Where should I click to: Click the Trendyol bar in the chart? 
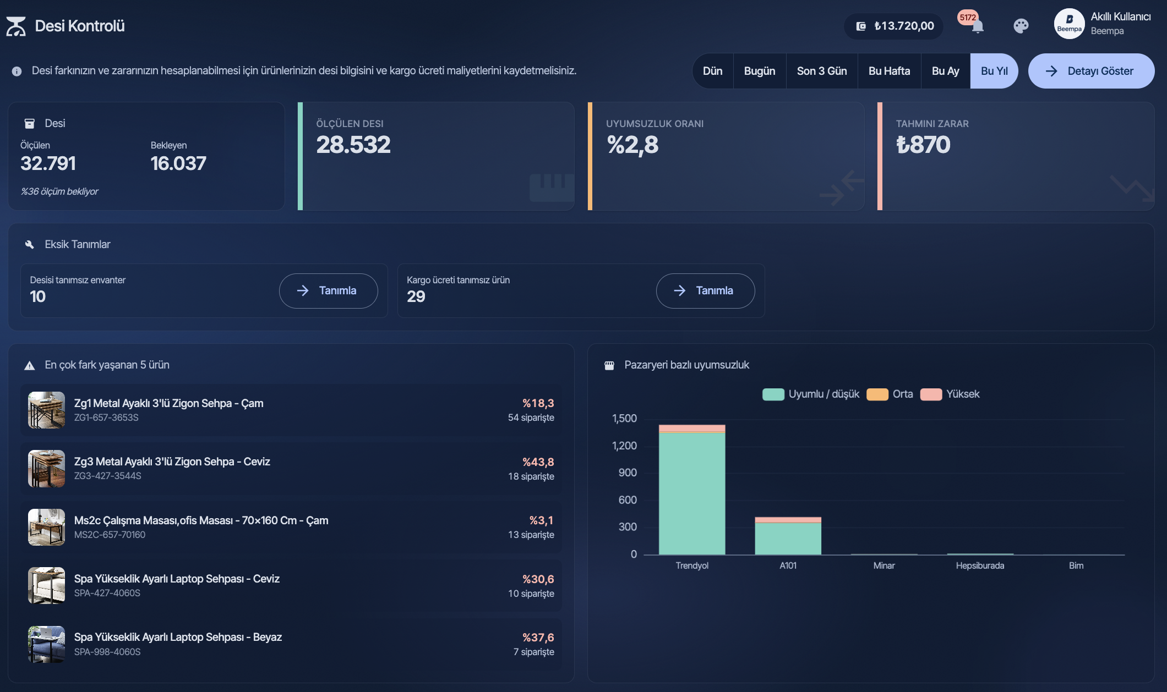[x=692, y=490]
